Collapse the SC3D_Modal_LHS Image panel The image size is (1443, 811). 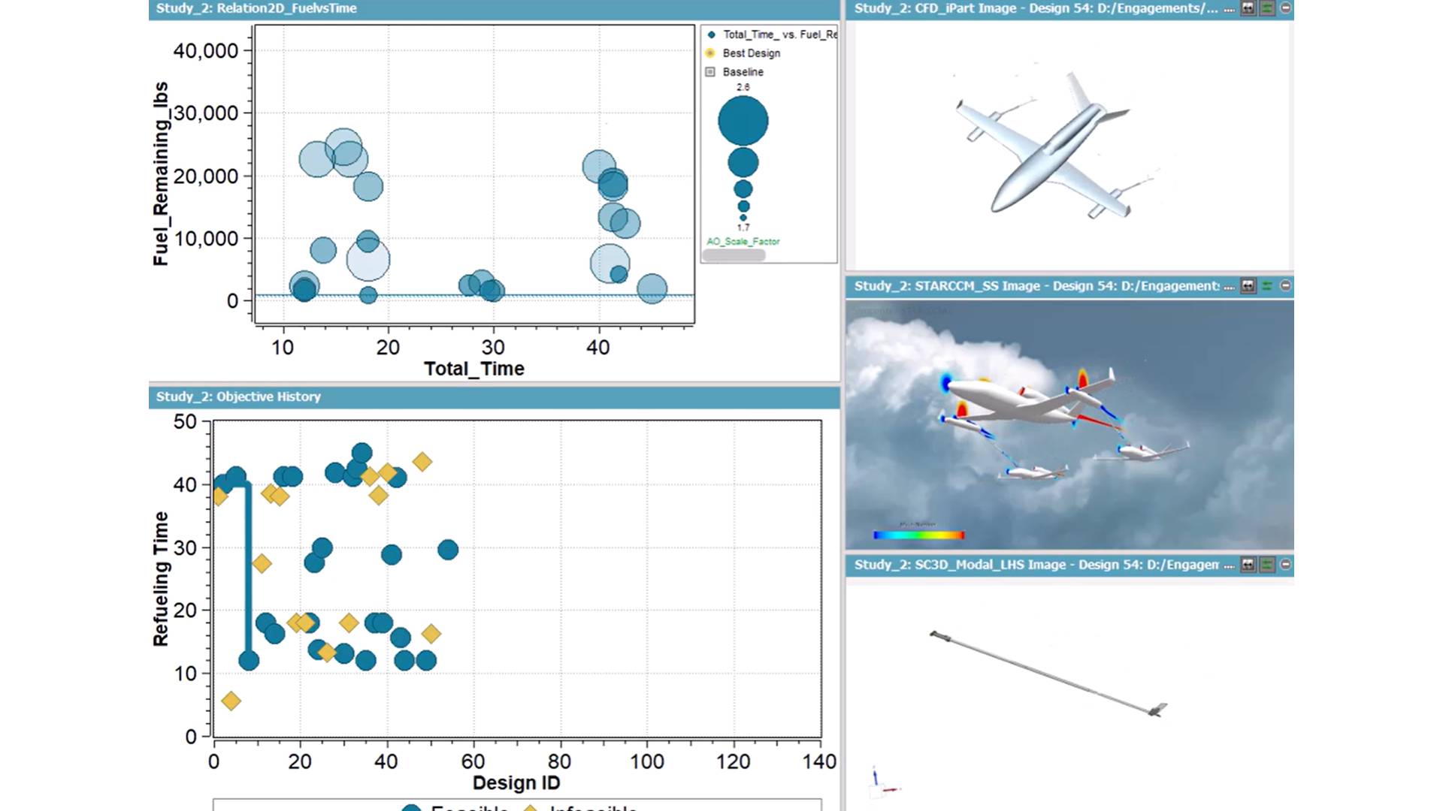[1286, 565]
